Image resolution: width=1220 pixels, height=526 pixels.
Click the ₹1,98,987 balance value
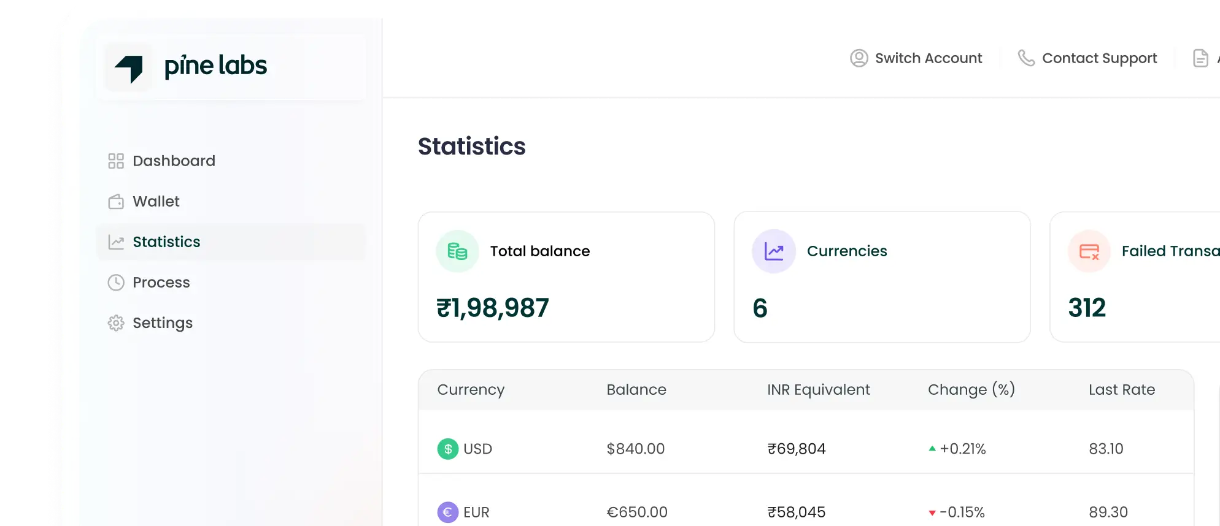[x=493, y=308]
